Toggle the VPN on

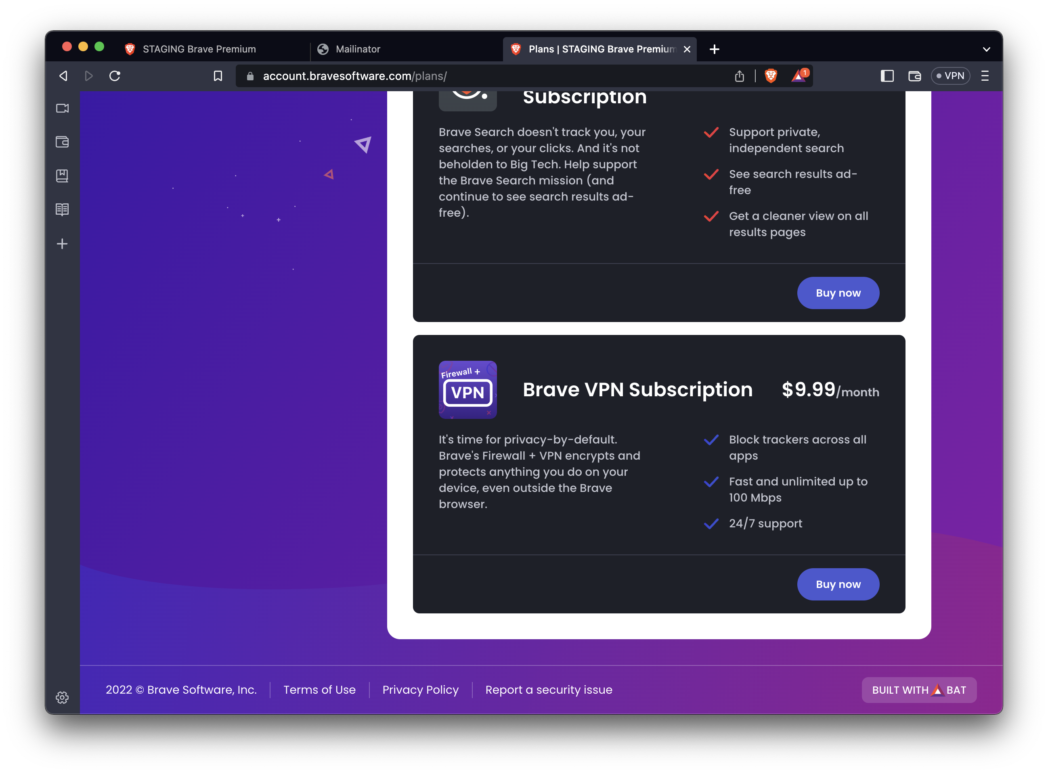coord(951,75)
